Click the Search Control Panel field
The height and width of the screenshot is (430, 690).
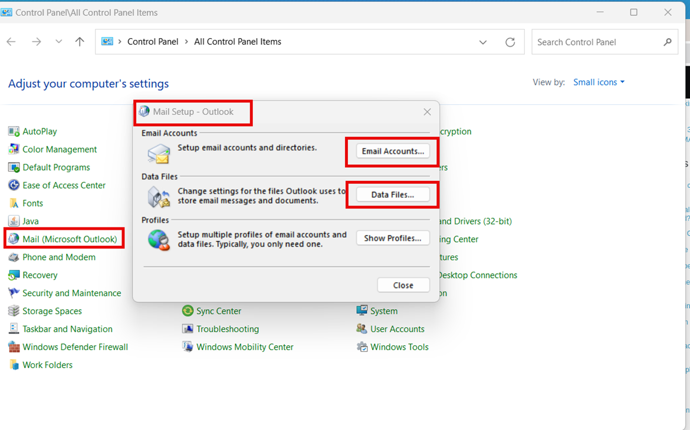(604, 42)
